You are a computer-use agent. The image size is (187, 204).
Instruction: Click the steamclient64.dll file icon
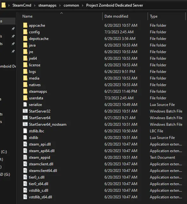25,171
